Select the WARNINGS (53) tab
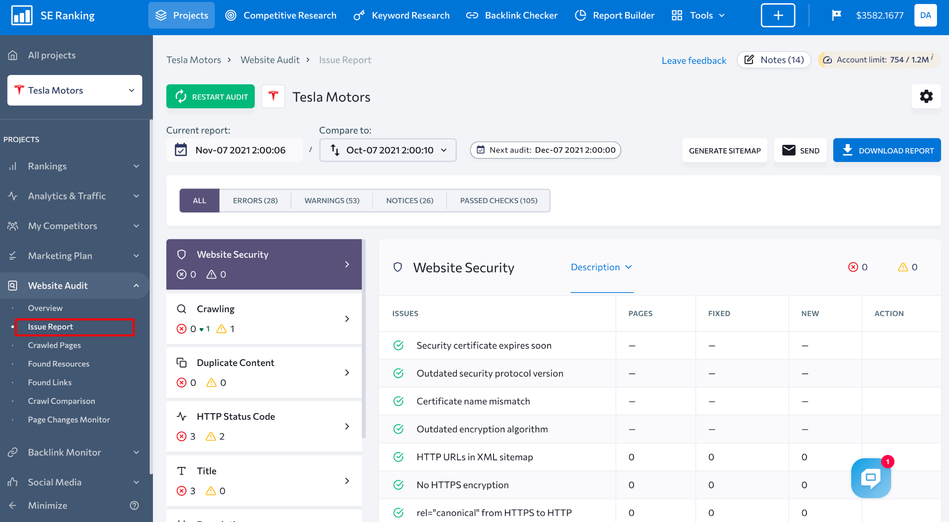This screenshot has width=949, height=522. tap(332, 200)
